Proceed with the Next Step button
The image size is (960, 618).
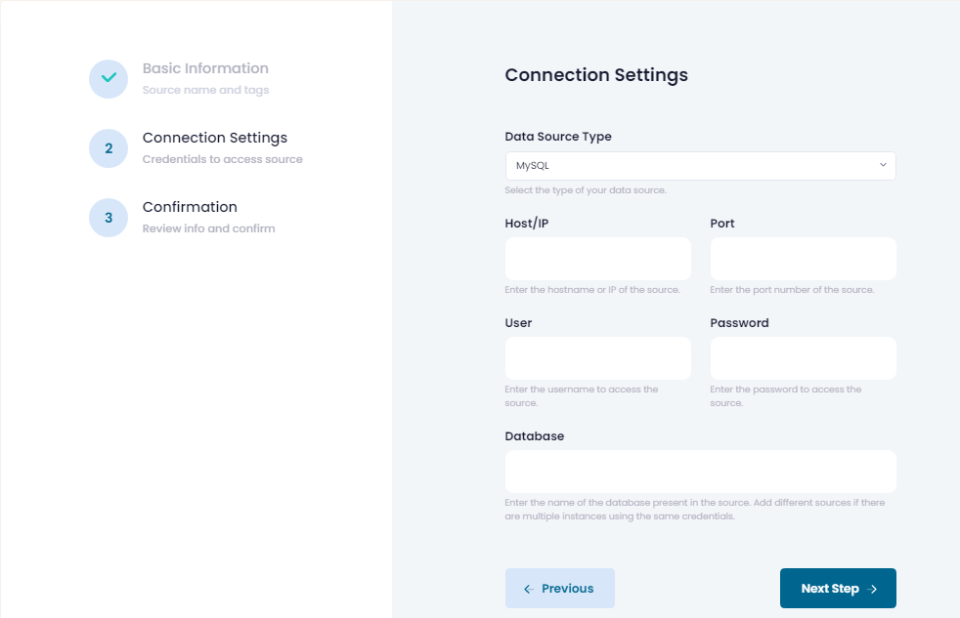(838, 589)
